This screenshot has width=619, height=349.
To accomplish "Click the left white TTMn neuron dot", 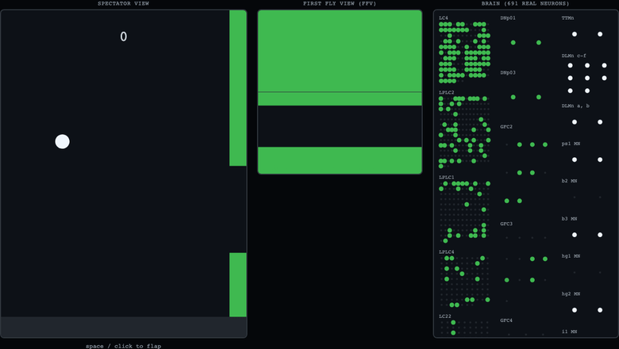I will pyautogui.click(x=575, y=34).
